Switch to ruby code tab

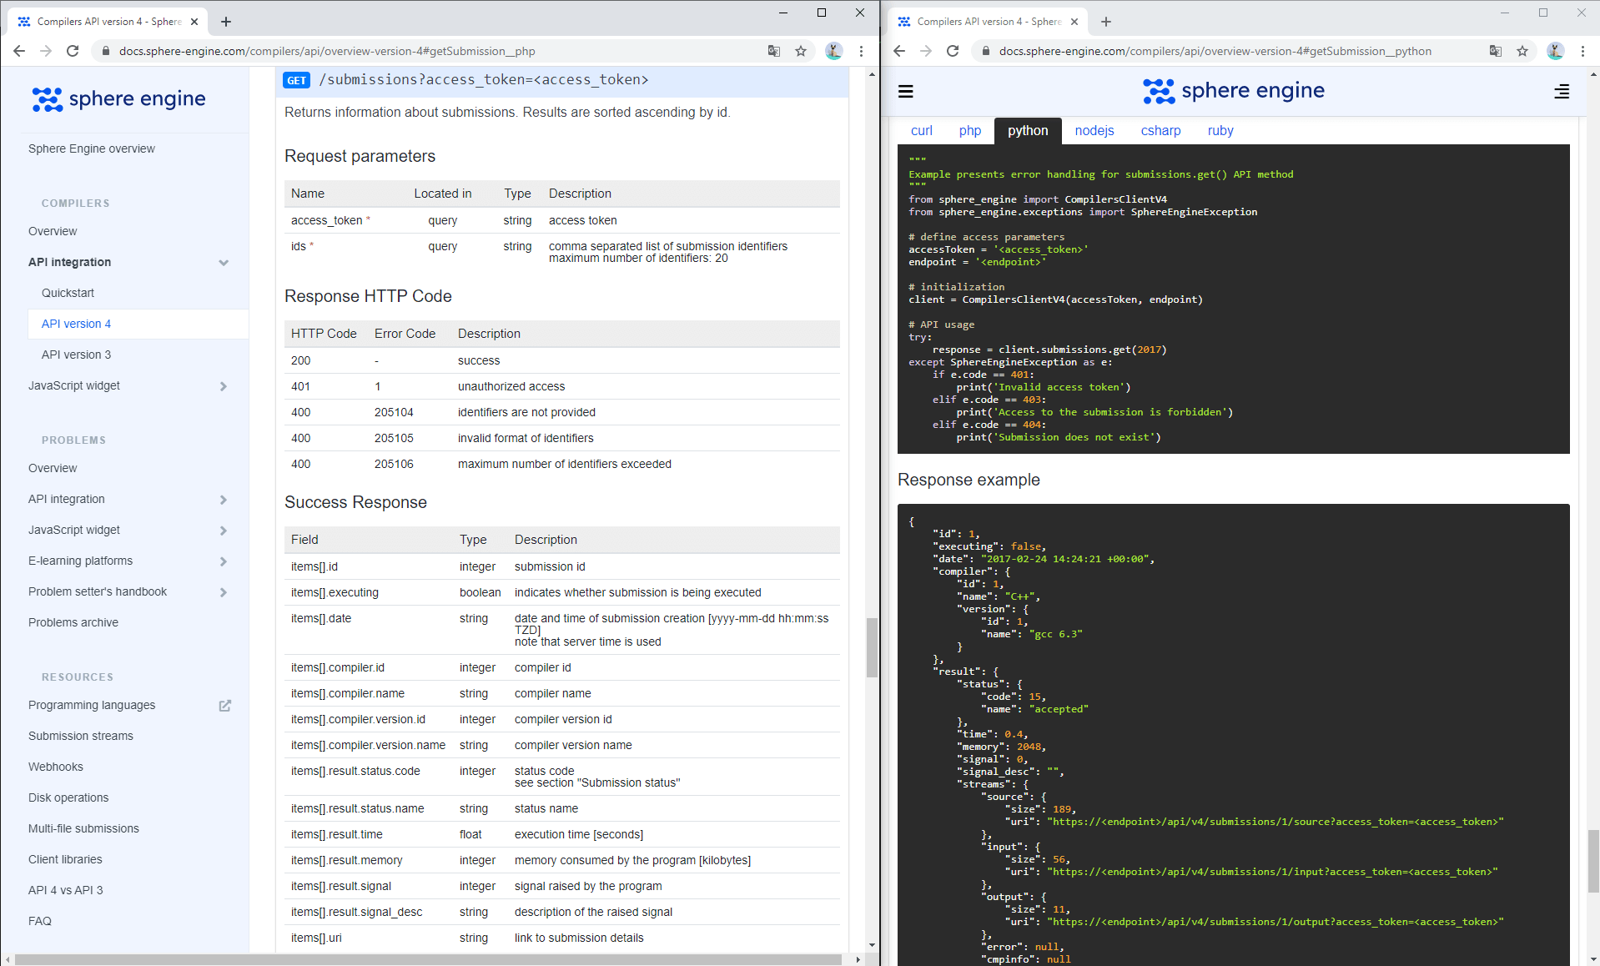1220,131
